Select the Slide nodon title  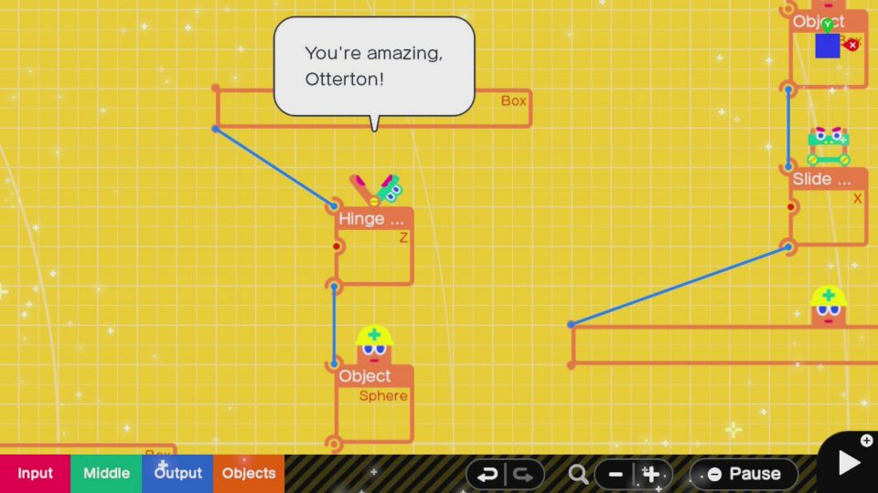coord(821,179)
